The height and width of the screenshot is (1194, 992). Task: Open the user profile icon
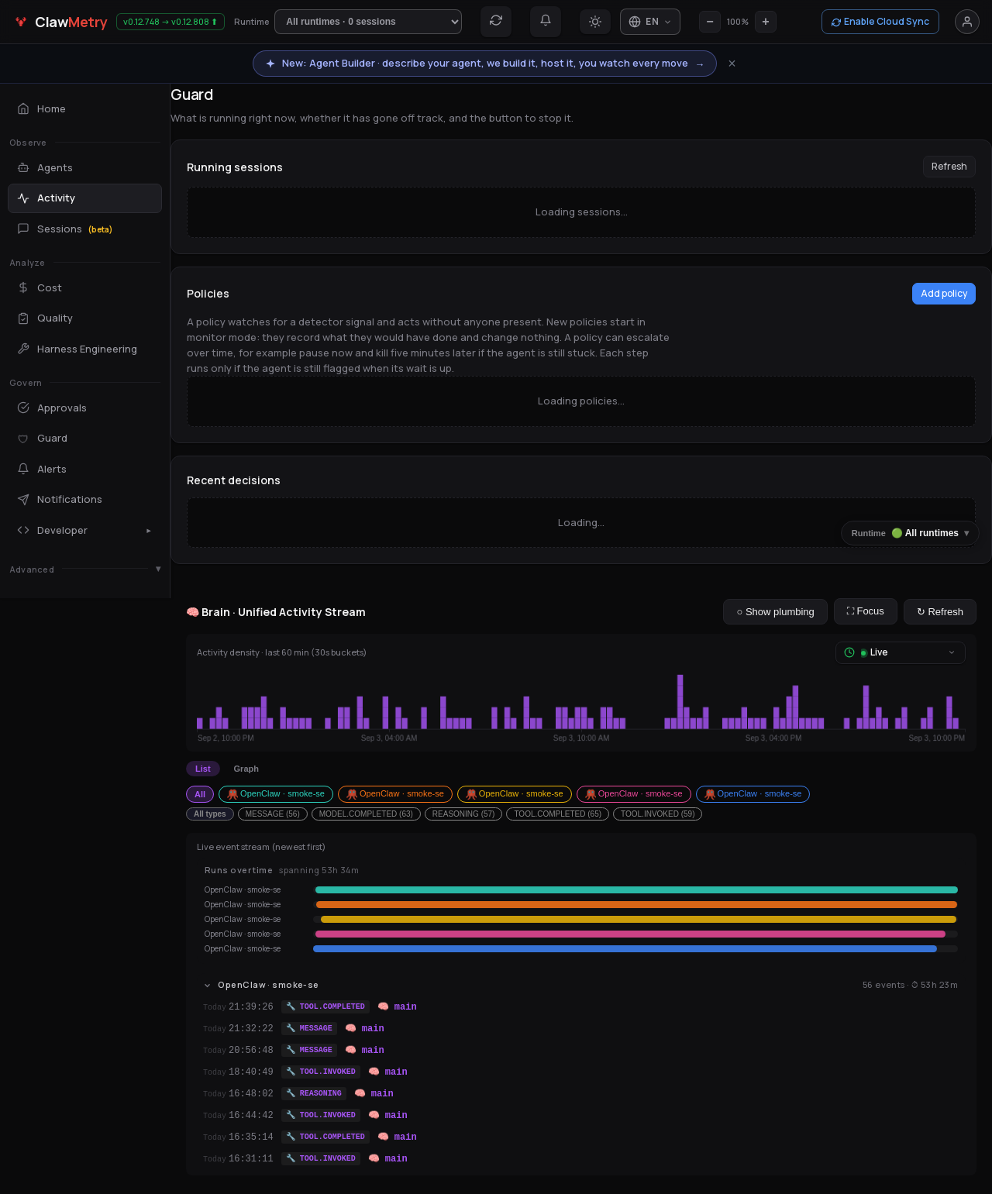967,22
